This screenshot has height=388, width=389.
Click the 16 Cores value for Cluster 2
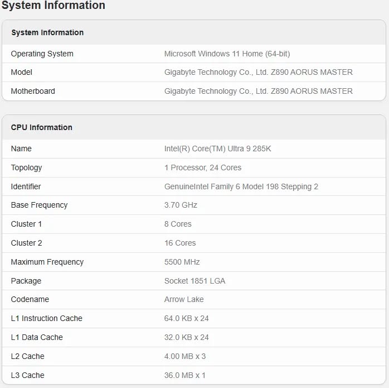tap(180, 243)
